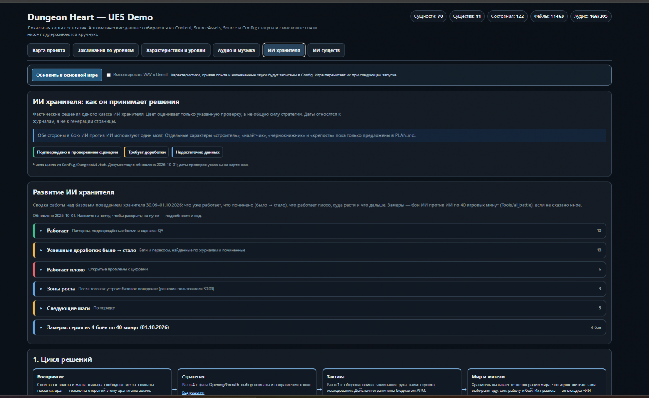Click the Требует доработки badge
Viewport: 649px width, 398px height.
[146, 152]
